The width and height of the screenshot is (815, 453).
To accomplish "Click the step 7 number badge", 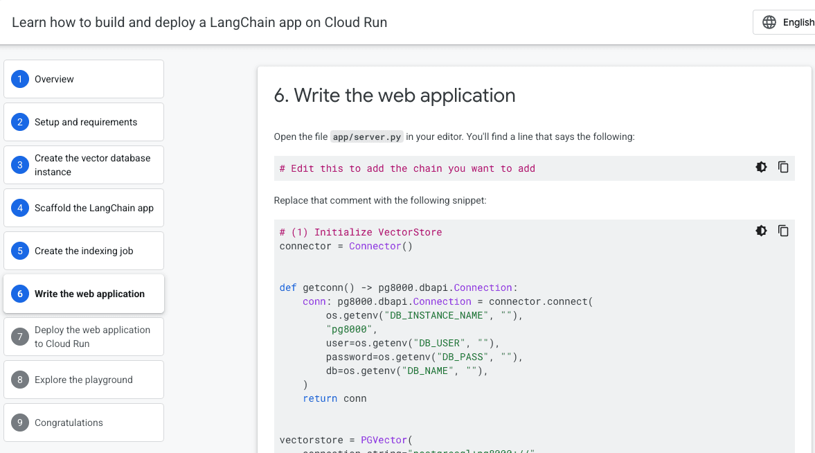I will pos(20,337).
